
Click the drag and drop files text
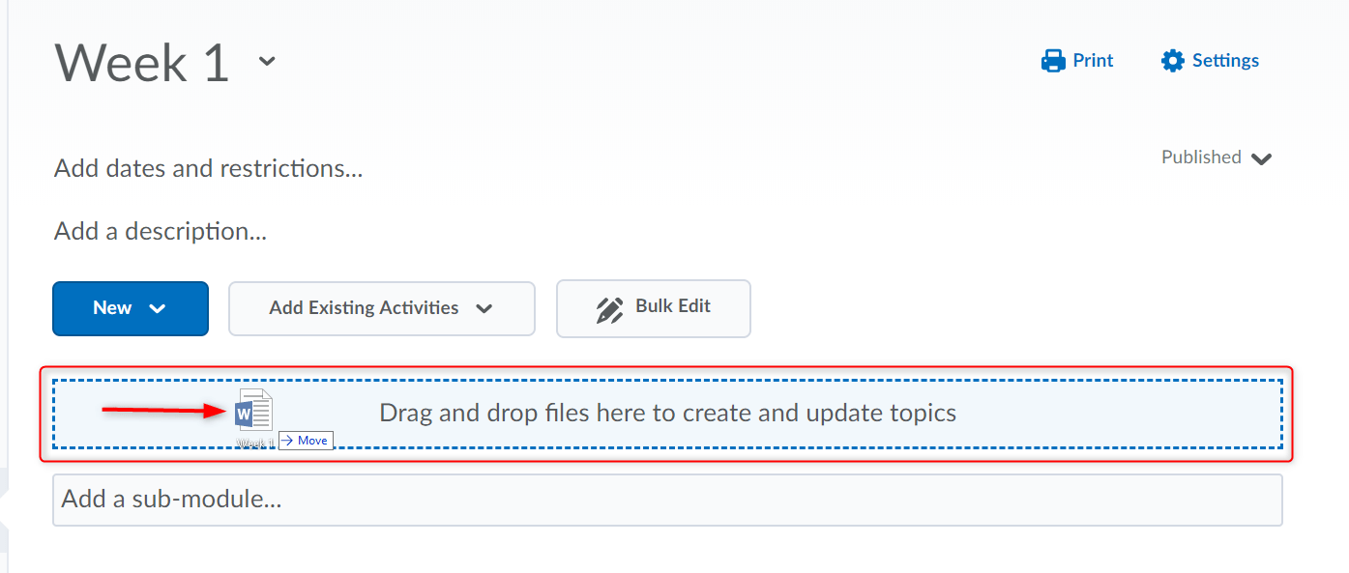tap(667, 414)
